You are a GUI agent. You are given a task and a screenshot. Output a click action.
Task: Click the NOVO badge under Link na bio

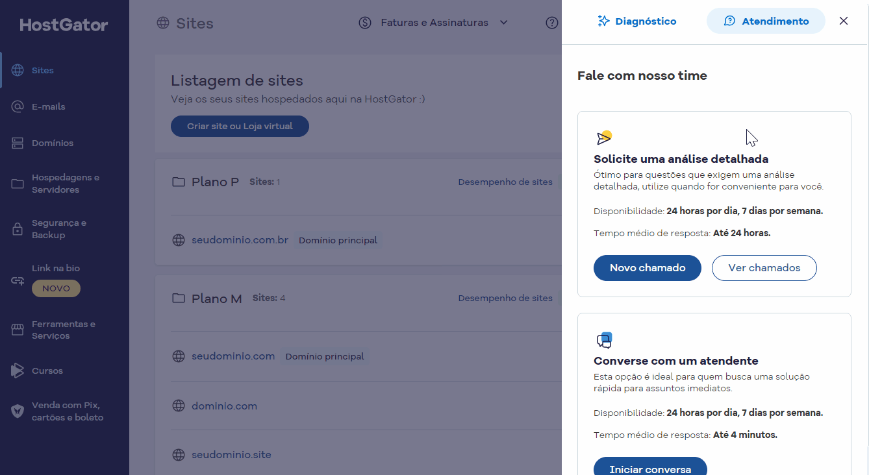56,288
